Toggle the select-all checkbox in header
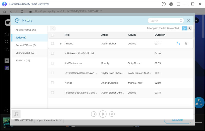Screen dimensions: 205x131 [x=53, y=35]
